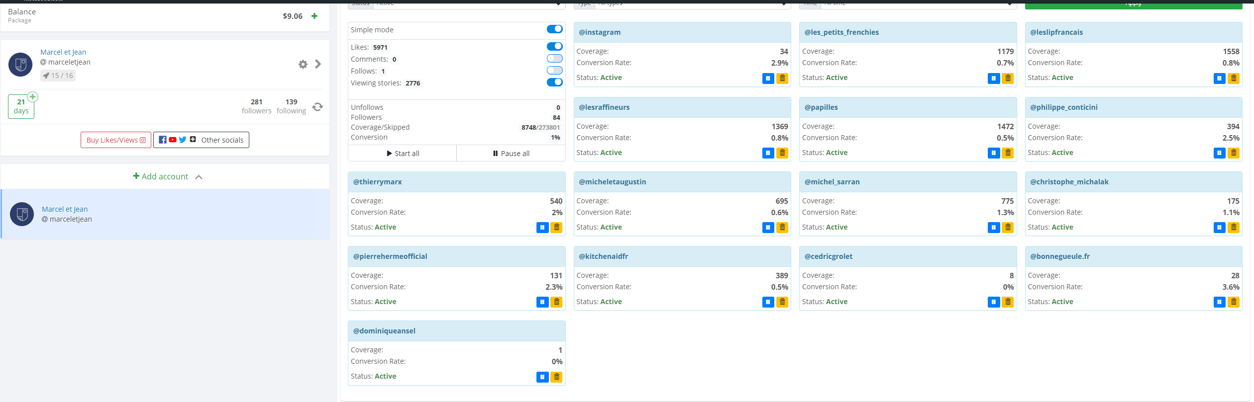Open Other socials options
The image size is (1254, 402).
click(x=201, y=140)
